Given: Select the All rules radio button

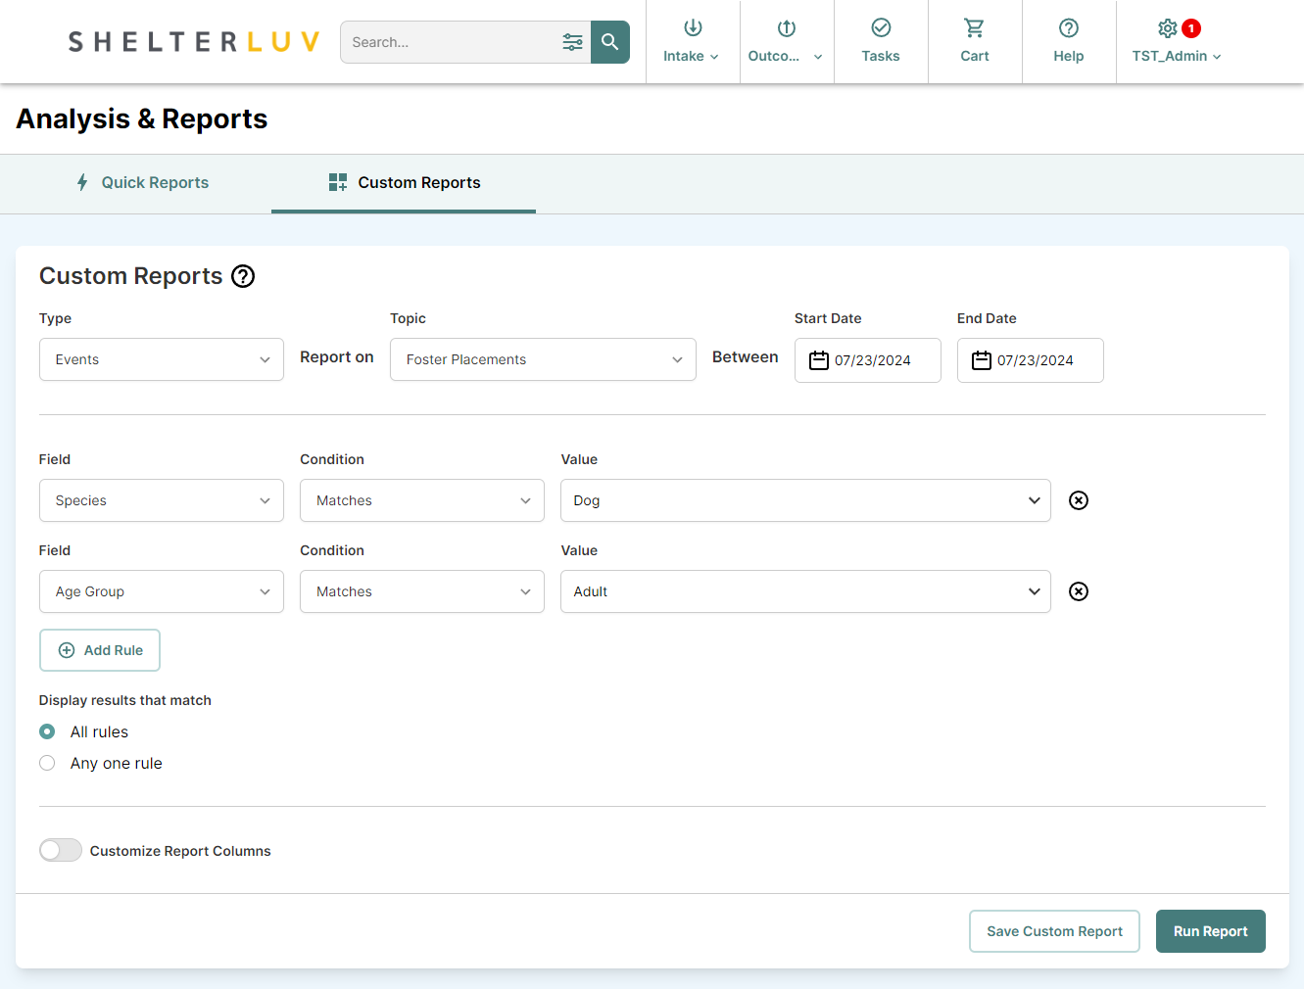Looking at the screenshot, I should [47, 731].
